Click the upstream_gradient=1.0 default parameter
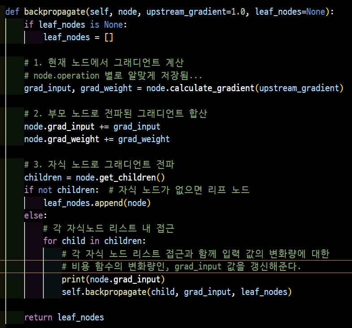Image resolution: width=352 pixels, height=328 pixels. (196, 12)
